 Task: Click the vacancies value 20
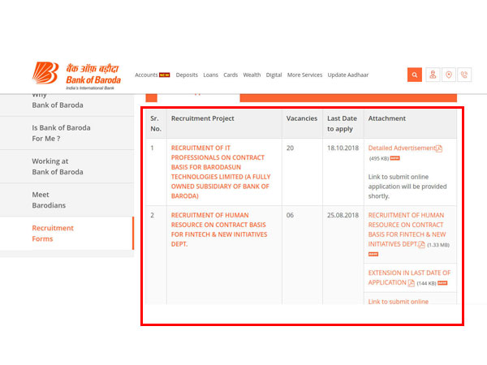[290, 148]
